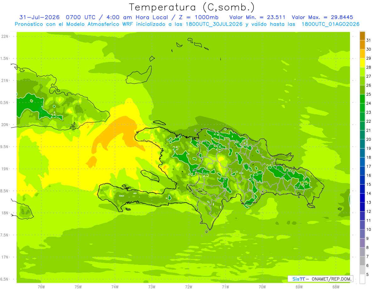This screenshot has width=377, height=291.
Task: Click "1800UTC_01AGO2026" valid-until time text
Action: point(331,24)
